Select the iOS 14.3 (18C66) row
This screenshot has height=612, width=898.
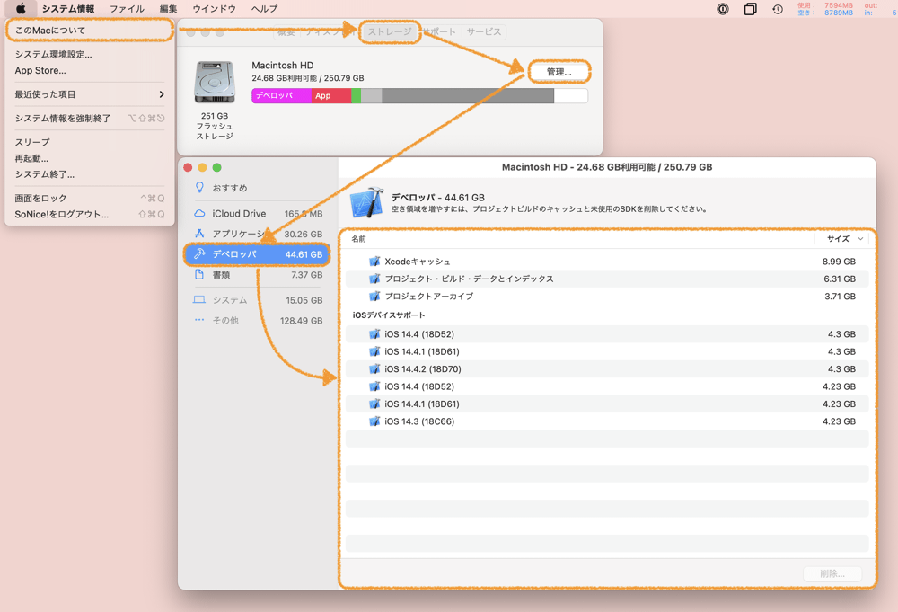607,421
